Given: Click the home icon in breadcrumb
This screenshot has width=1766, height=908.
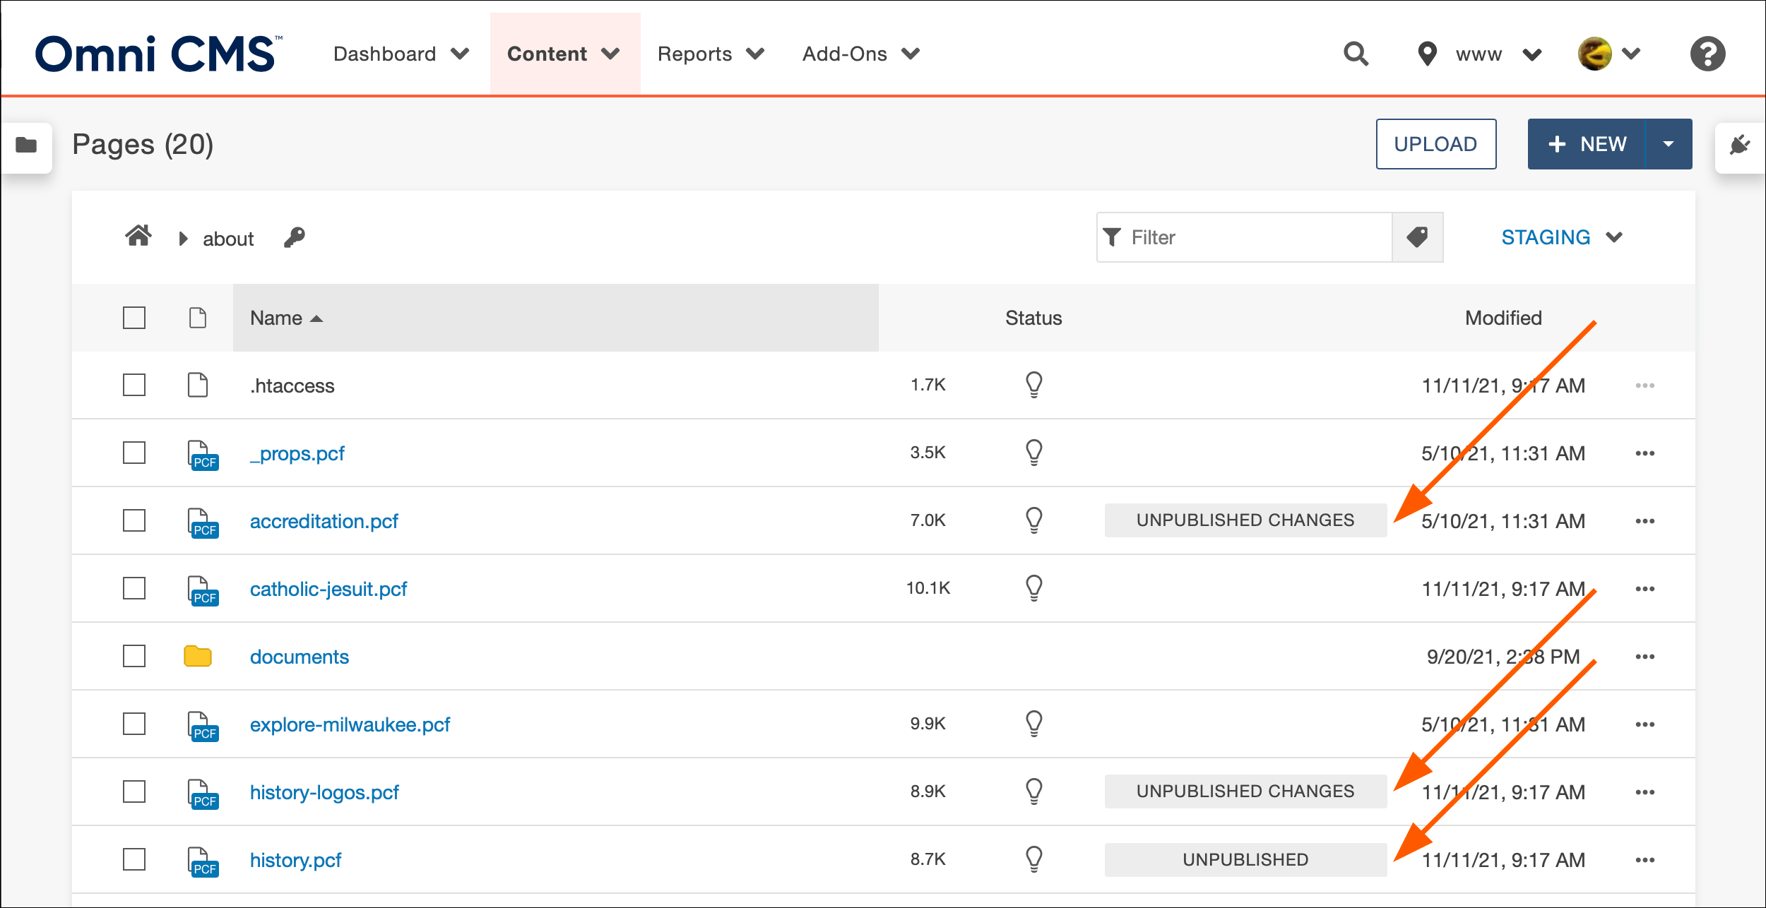Looking at the screenshot, I should point(138,237).
